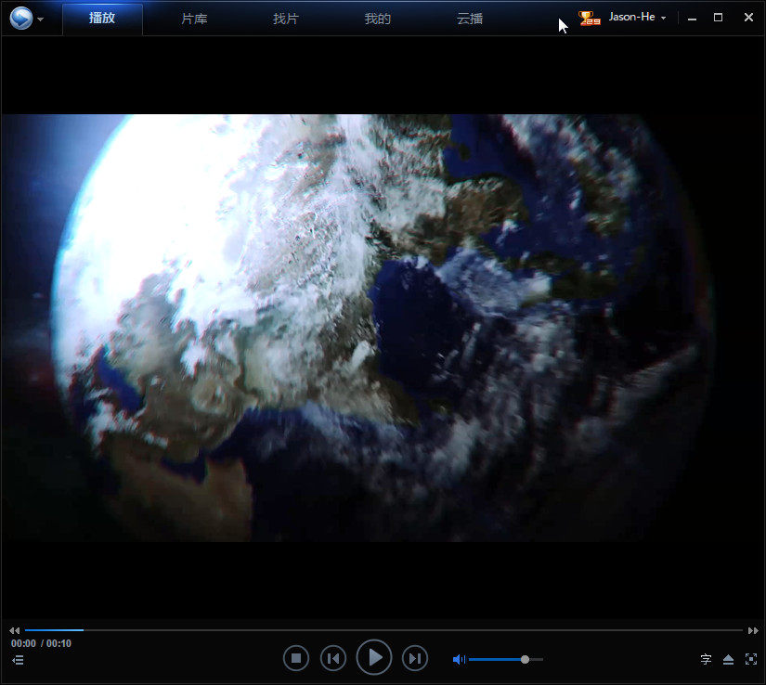This screenshot has height=685, width=766.
Task: Skip to the next video
Action: (x=415, y=658)
